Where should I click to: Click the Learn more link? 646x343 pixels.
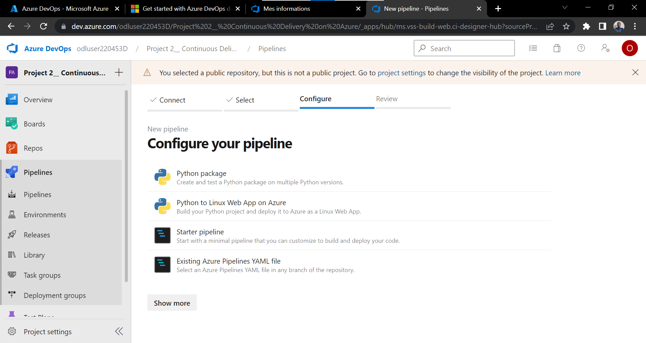click(563, 73)
